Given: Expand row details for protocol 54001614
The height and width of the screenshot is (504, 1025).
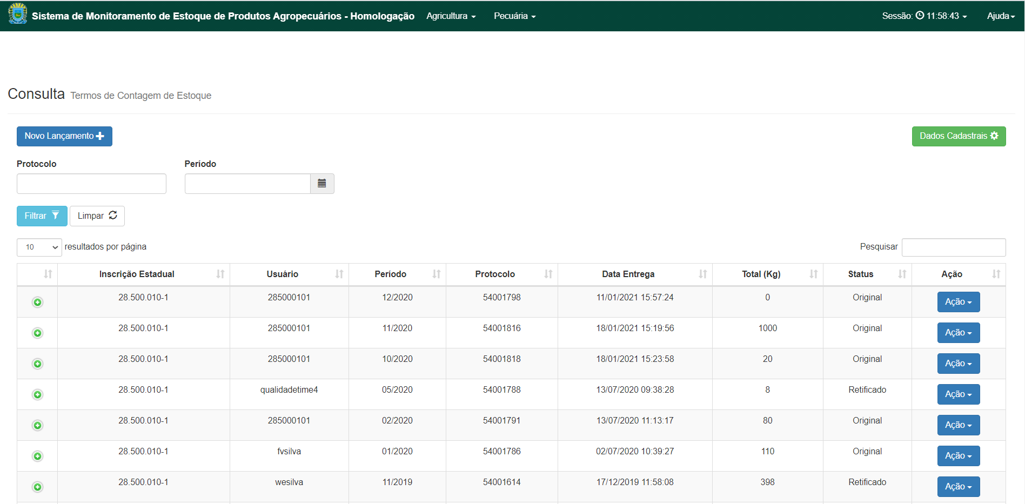Looking at the screenshot, I should point(37,487).
